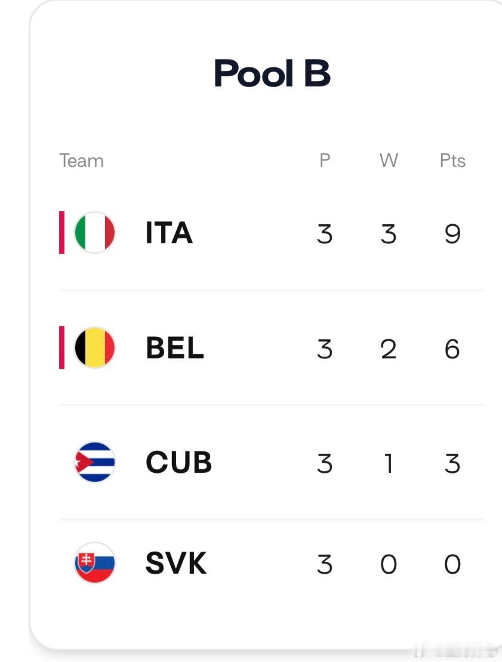Click Belgium's wins value of 2
Viewport: 502px width, 662px height.
click(x=389, y=349)
